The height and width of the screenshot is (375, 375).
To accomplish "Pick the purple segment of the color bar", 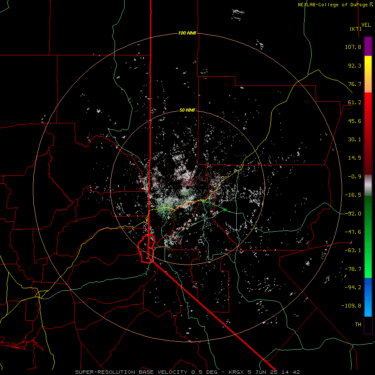I will [368, 46].
